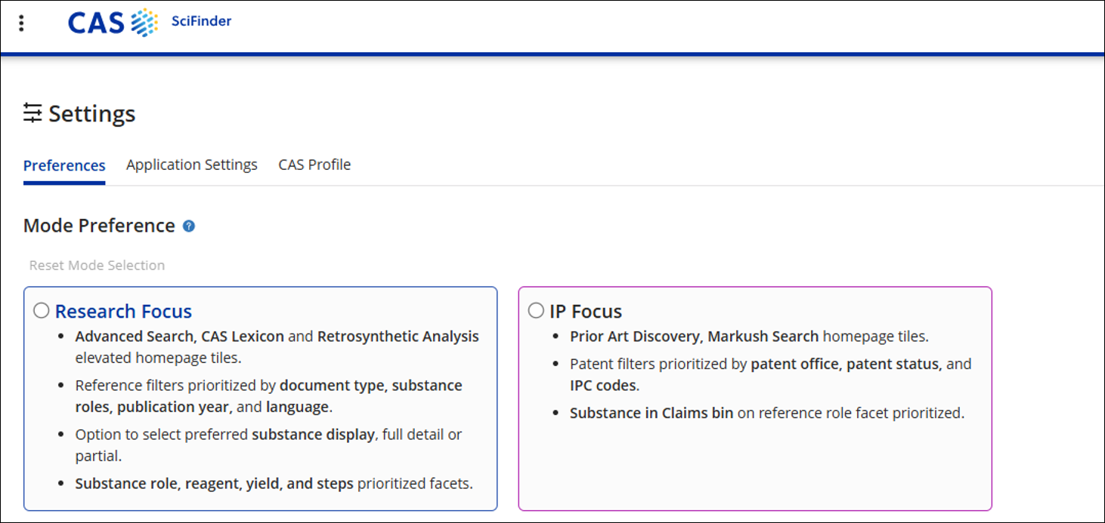Click the Substance role, reagent, yield bullet
Viewport: 1105px width, 523px height.
pos(274,484)
